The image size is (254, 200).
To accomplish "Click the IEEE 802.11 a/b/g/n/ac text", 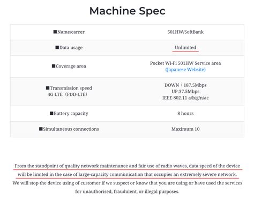I will point(185,98).
